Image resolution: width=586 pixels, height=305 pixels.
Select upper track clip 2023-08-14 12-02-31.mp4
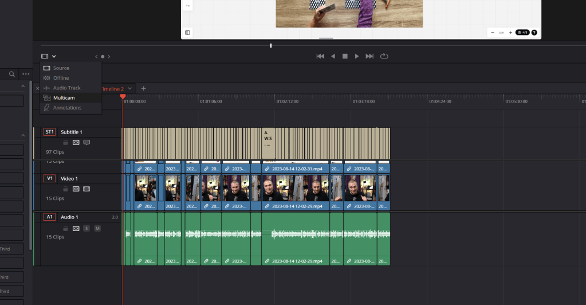[x=296, y=167]
